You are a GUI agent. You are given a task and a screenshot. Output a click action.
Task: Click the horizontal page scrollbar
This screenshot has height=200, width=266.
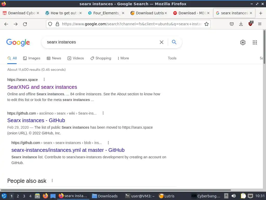click(x=116, y=190)
